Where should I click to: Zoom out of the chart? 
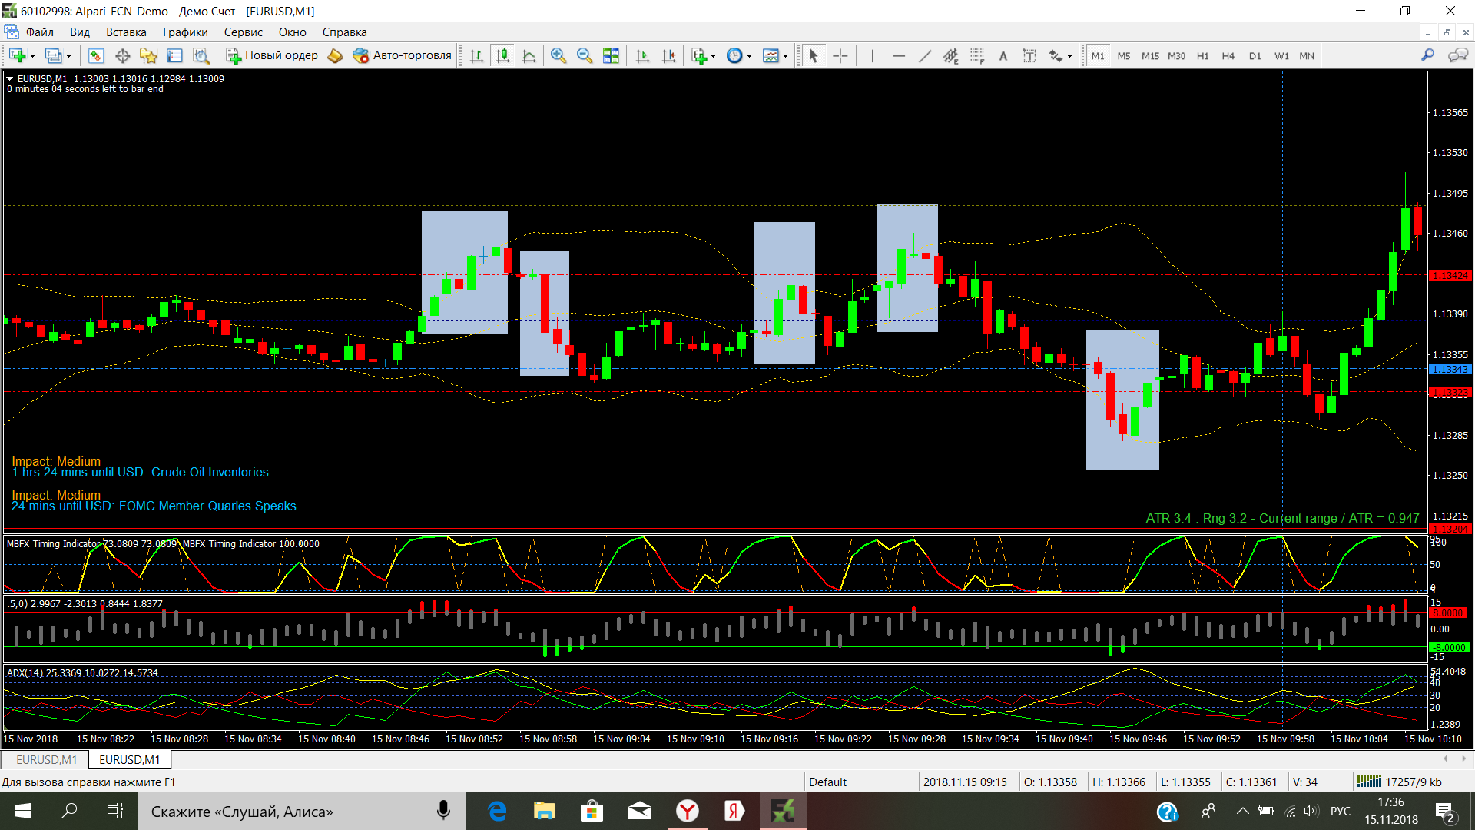tap(585, 55)
